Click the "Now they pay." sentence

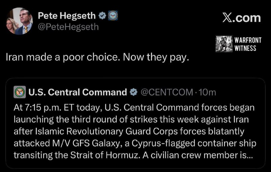pyautogui.click(x=156, y=57)
